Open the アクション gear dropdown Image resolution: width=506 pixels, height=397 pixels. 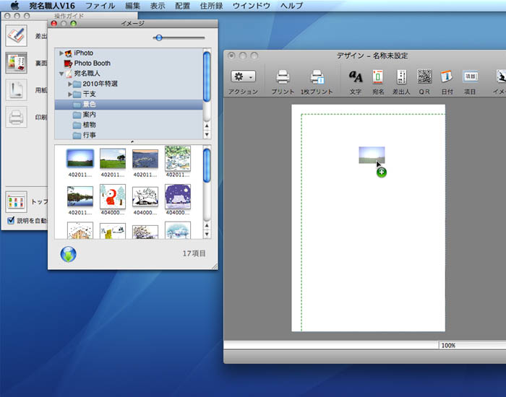(243, 77)
